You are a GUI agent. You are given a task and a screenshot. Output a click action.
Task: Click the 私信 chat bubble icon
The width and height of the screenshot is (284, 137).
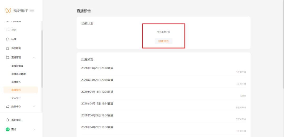(8, 39)
